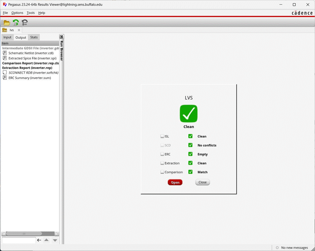Open the Schematic Netlist (inverter.cdl) file icon
Screen dimensions: 315x251
pyautogui.click(x=5, y=53)
